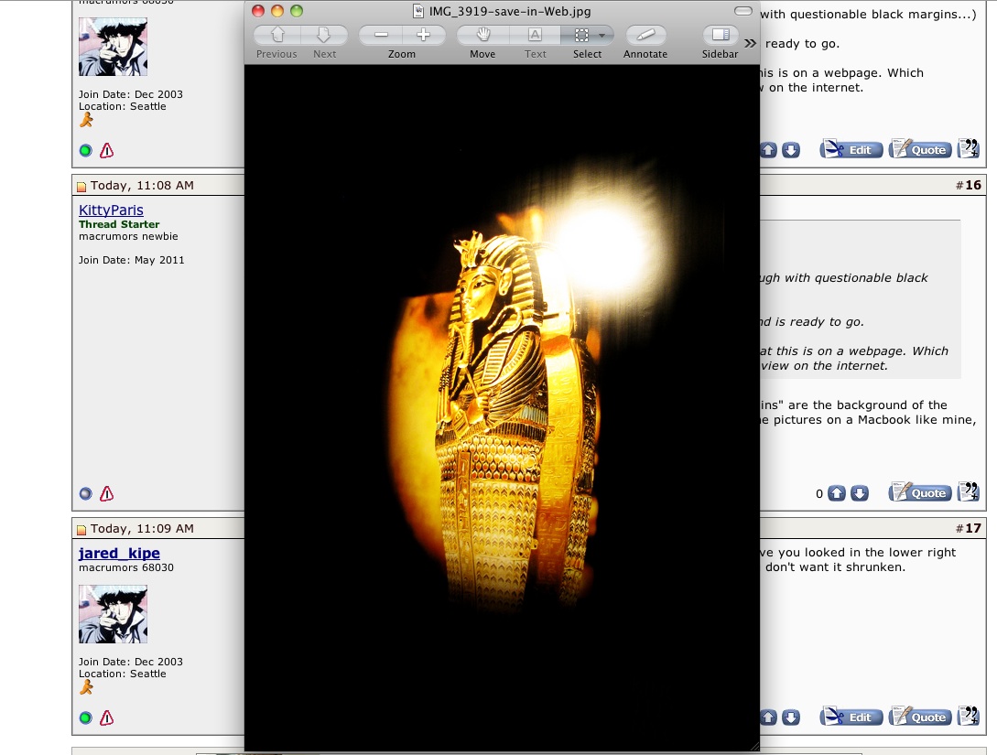
Task: Click Quote button in post #16
Action: 920,492
